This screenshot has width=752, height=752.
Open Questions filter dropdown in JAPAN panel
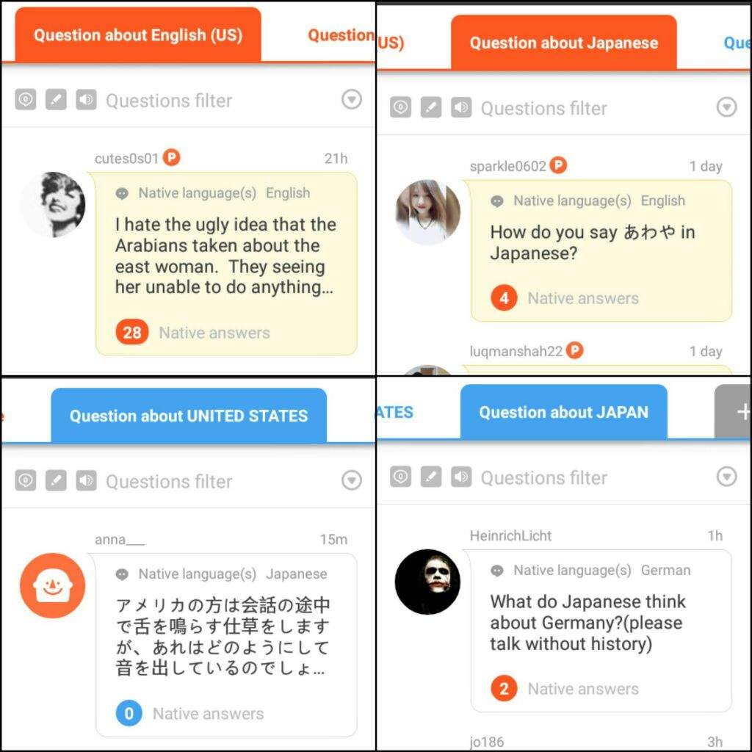[726, 477]
